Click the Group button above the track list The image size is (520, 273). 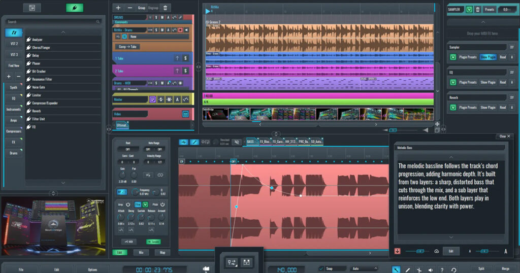tap(142, 8)
